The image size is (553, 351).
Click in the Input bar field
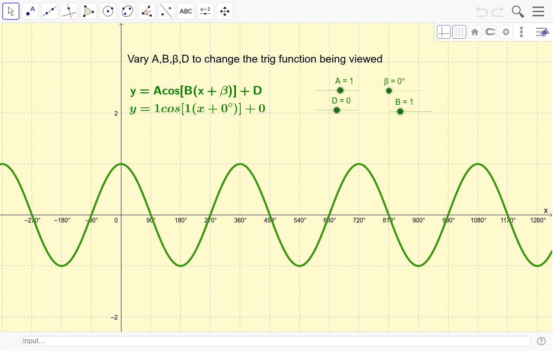point(276,341)
